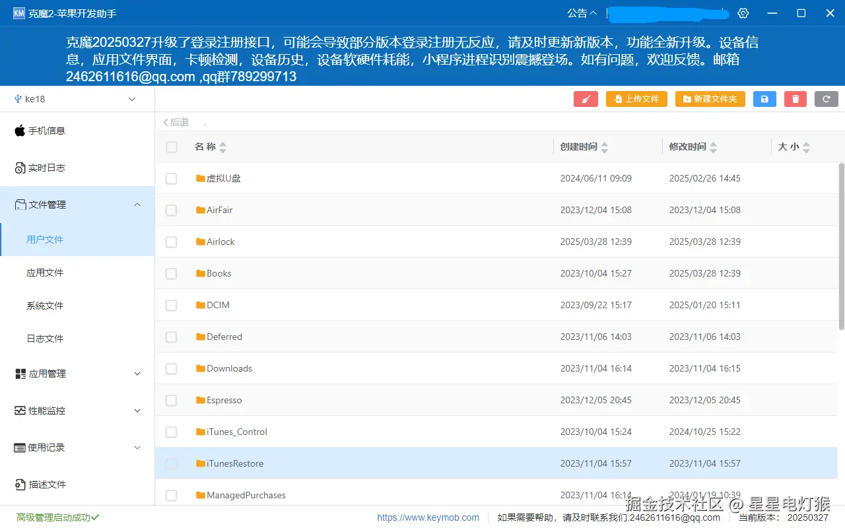Viewport: 845px width, 528px height.
Task: Expand the 性能监控 section chevron
Action: pyautogui.click(x=137, y=411)
